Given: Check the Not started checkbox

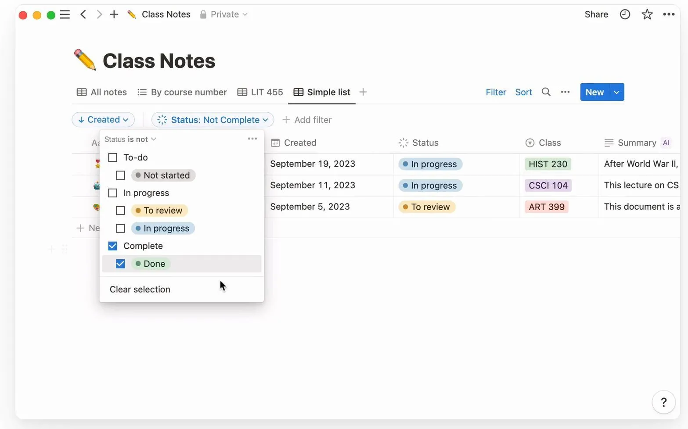Looking at the screenshot, I should coord(120,175).
